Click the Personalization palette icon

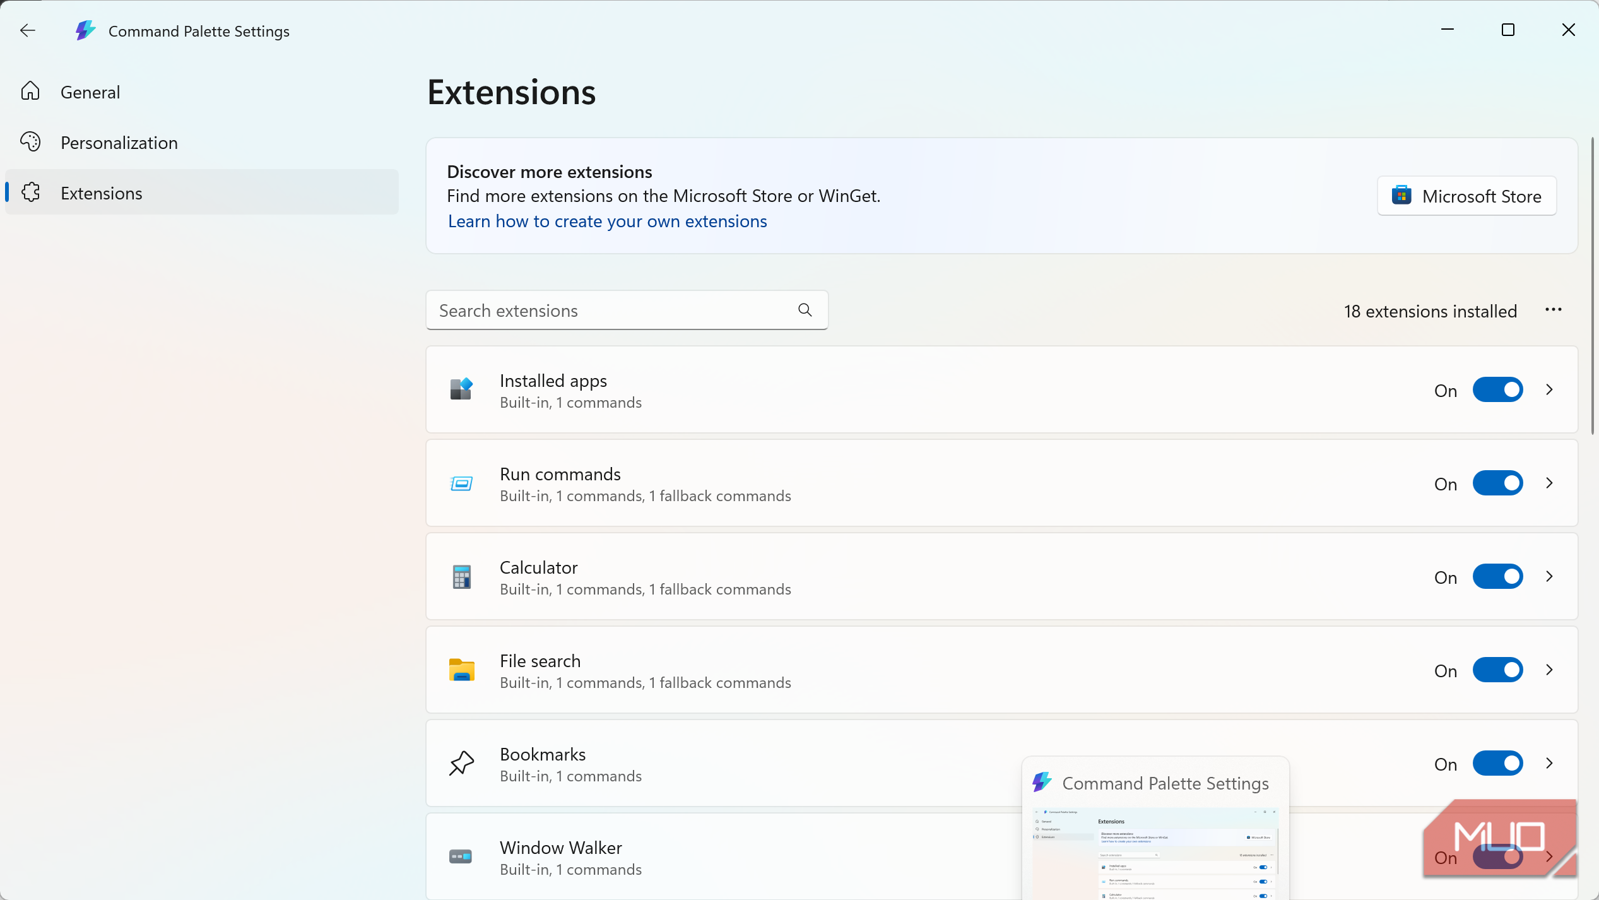[x=30, y=142]
